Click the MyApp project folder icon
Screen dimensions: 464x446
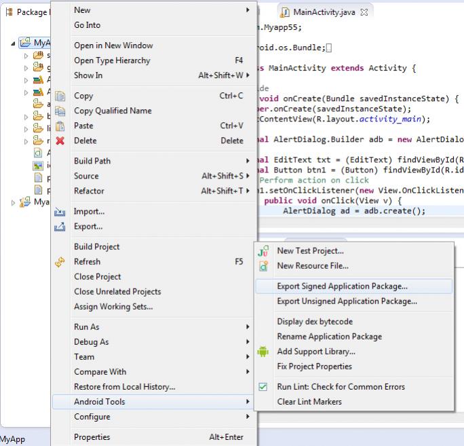click(25, 42)
